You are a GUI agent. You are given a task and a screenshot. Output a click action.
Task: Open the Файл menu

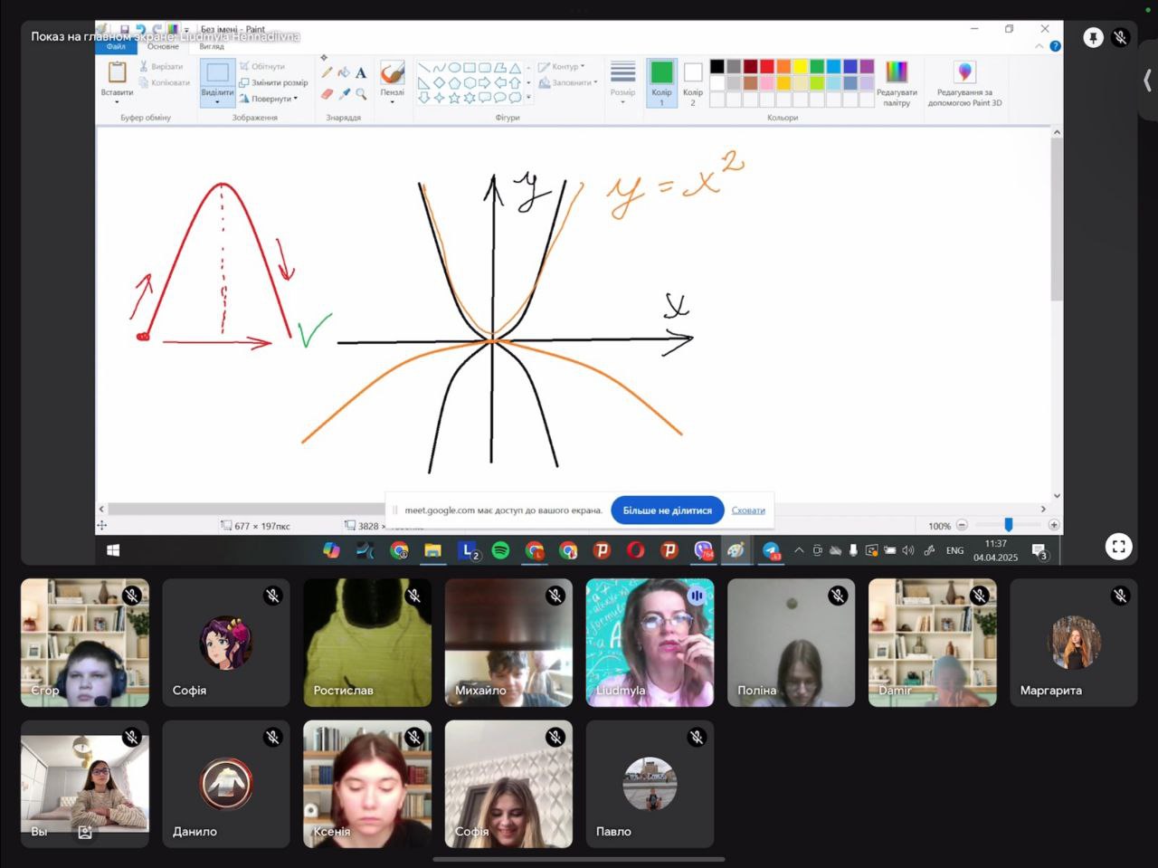(x=116, y=46)
